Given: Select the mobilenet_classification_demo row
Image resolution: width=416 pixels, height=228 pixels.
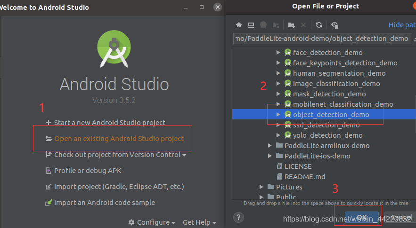Looking at the screenshot, I should click(x=324, y=104).
